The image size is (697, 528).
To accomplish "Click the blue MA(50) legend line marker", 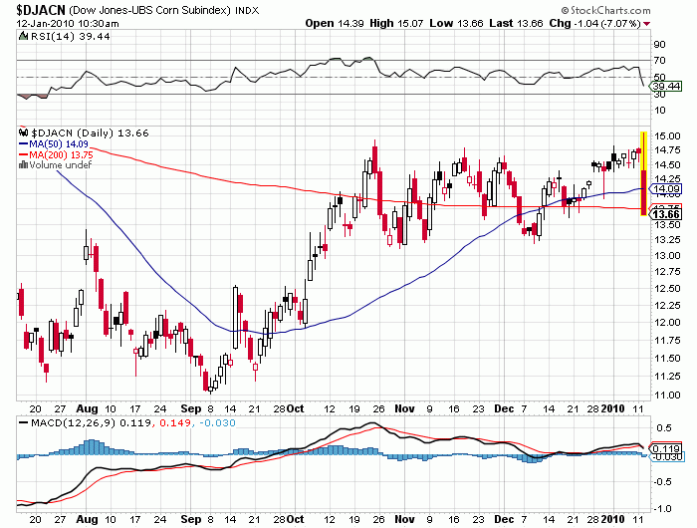I will [x=24, y=142].
